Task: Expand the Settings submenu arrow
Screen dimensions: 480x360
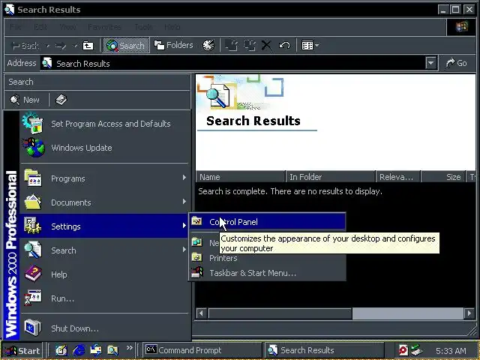Action: click(x=184, y=226)
